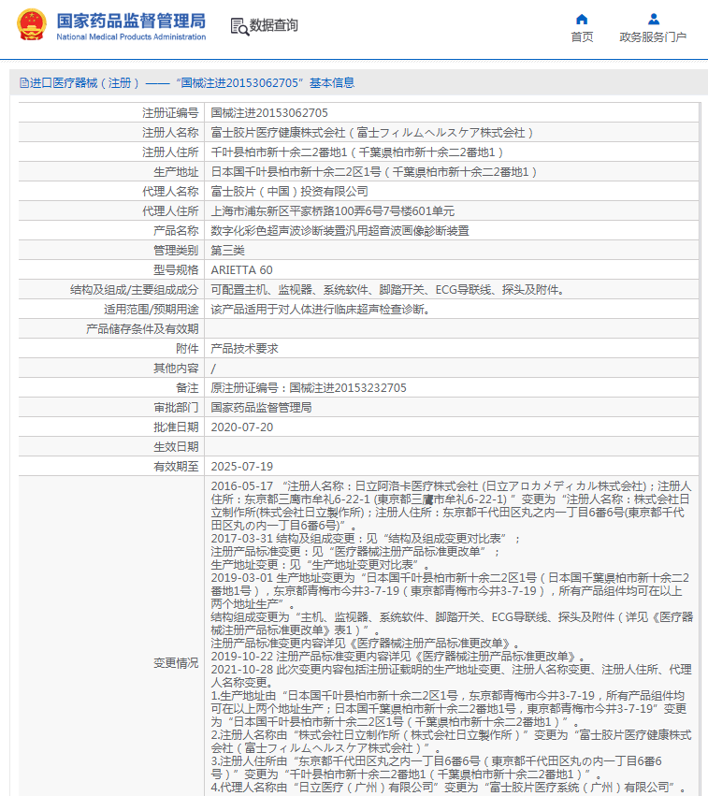The width and height of the screenshot is (708, 796).
Task: Click the 批准日期 label
Action: [x=176, y=427]
